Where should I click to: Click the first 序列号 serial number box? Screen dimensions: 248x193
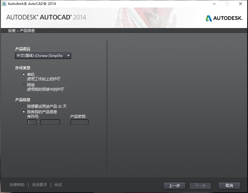32,122
